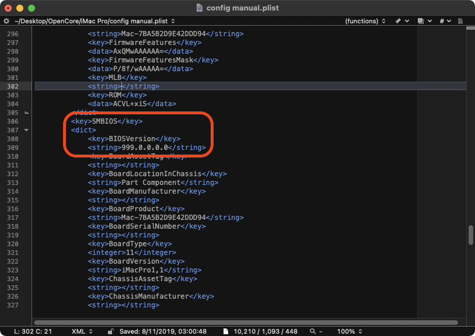Click the fold end marker on line 305

(27, 113)
